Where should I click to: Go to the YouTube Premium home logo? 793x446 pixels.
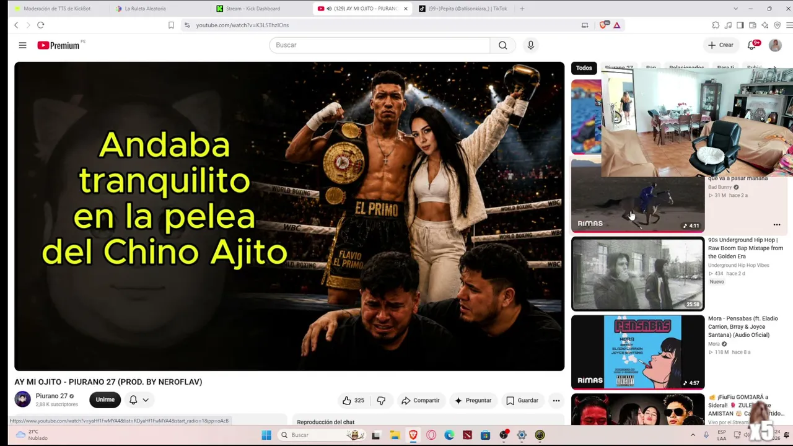tap(59, 45)
